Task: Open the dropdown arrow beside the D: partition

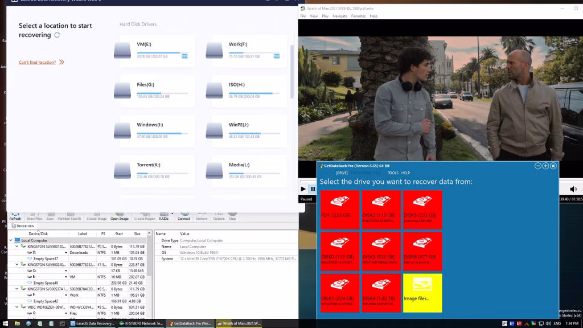Action: point(66,252)
